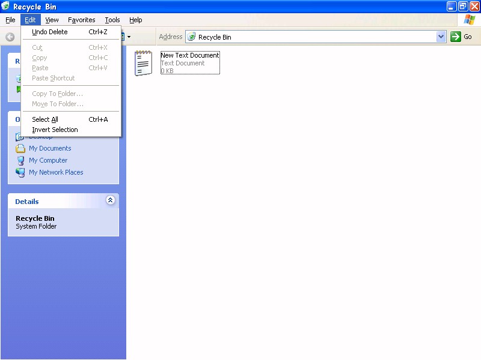Click the Go button label
The width and height of the screenshot is (481, 360).
(x=468, y=37)
